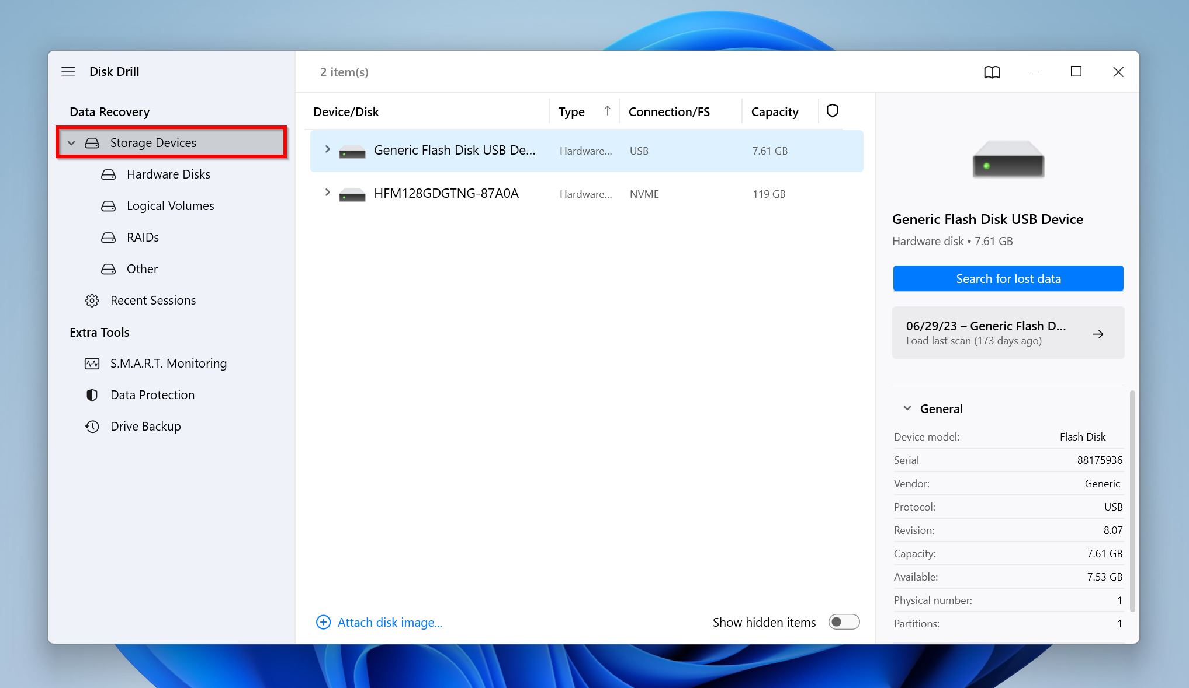Minimize the Disk Drill window
The width and height of the screenshot is (1189, 688).
tap(1035, 72)
